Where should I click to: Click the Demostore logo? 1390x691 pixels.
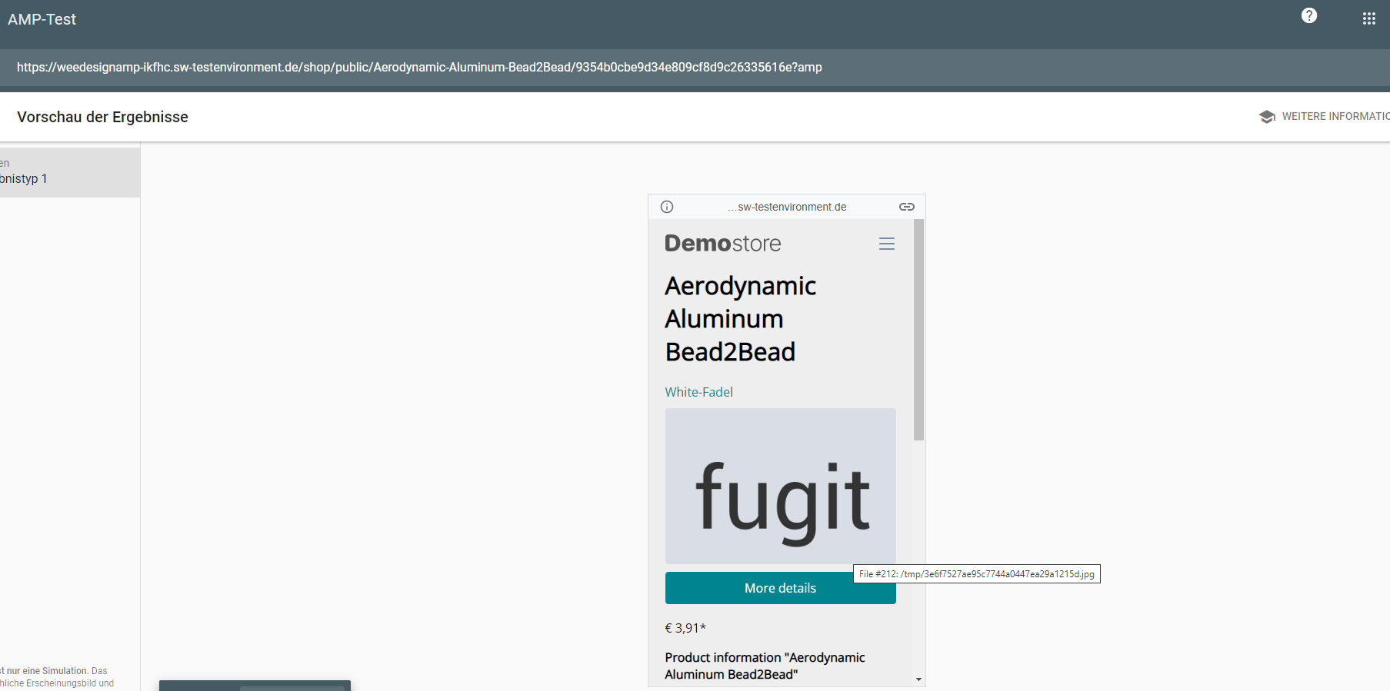[x=722, y=244]
